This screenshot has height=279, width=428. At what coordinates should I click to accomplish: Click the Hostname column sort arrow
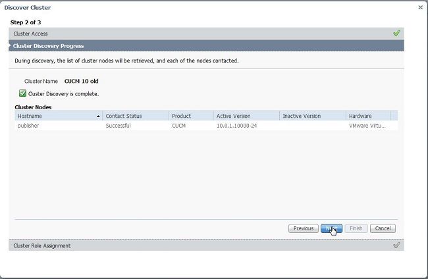click(x=99, y=116)
